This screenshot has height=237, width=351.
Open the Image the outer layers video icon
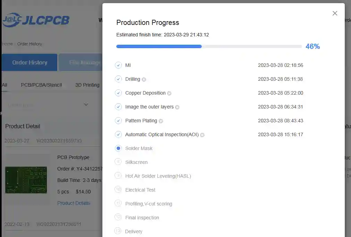pos(177,107)
